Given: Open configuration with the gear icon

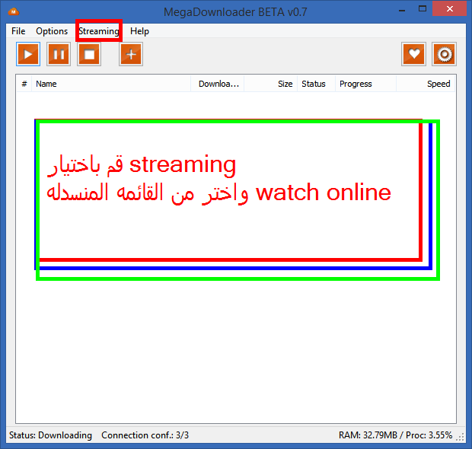Looking at the screenshot, I should pos(445,54).
